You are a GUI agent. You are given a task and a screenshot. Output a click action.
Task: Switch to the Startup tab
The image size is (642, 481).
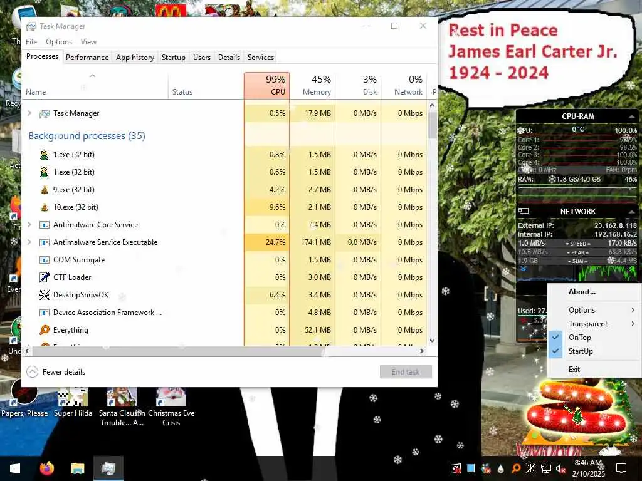click(174, 58)
